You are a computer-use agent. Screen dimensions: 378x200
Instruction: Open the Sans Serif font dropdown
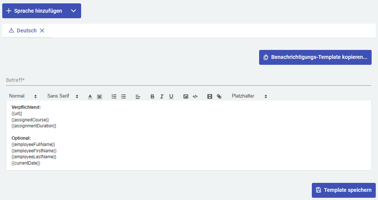[x=62, y=96]
